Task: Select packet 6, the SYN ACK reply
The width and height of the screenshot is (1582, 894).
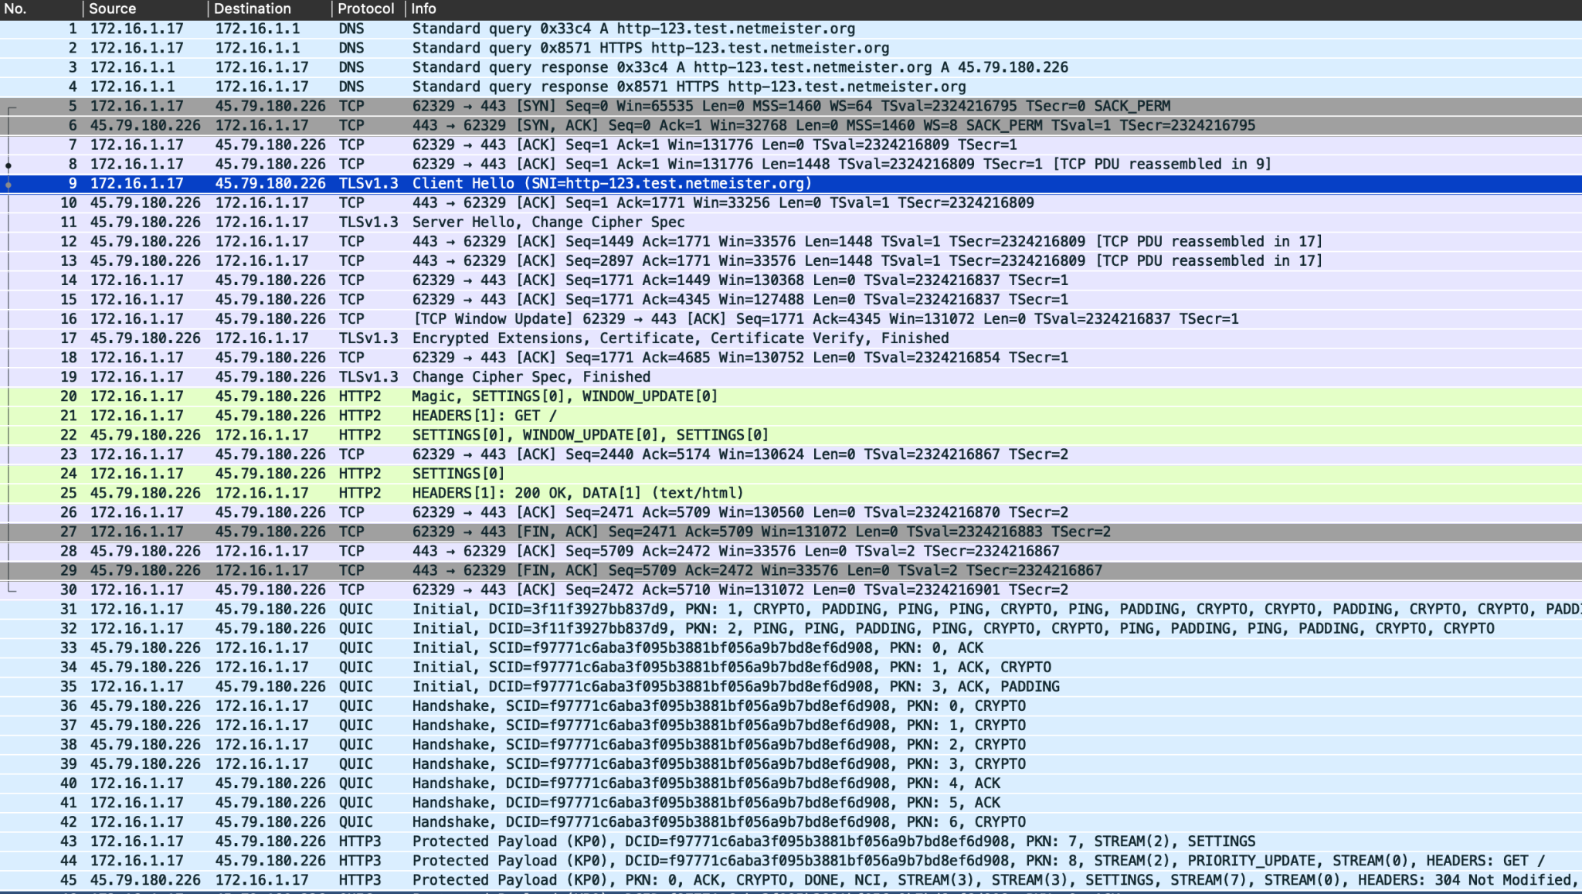Action: [x=541, y=125]
